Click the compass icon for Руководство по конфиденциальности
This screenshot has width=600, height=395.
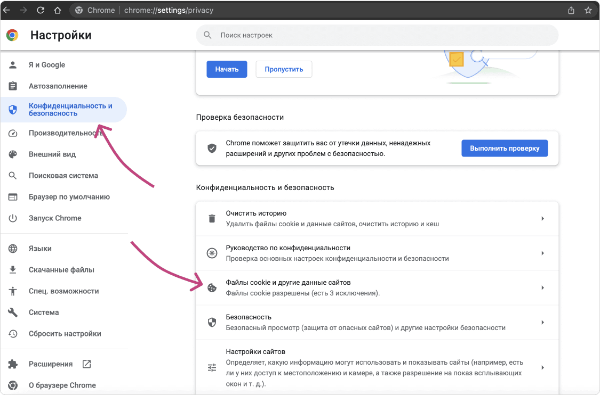tap(212, 253)
